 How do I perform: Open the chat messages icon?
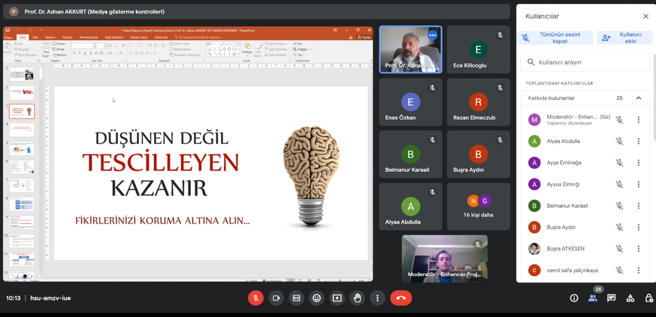(x=611, y=298)
